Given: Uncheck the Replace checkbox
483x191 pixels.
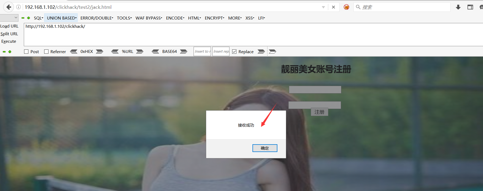Looking at the screenshot, I should coord(234,52).
